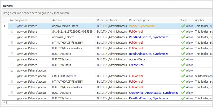Click the green Allow checkmark for CREATOR OWNER

[183, 76]
